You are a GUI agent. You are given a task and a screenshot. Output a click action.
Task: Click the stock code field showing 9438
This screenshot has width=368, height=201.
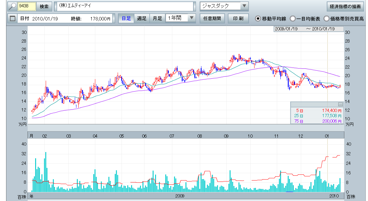click(x=27, y=6)
